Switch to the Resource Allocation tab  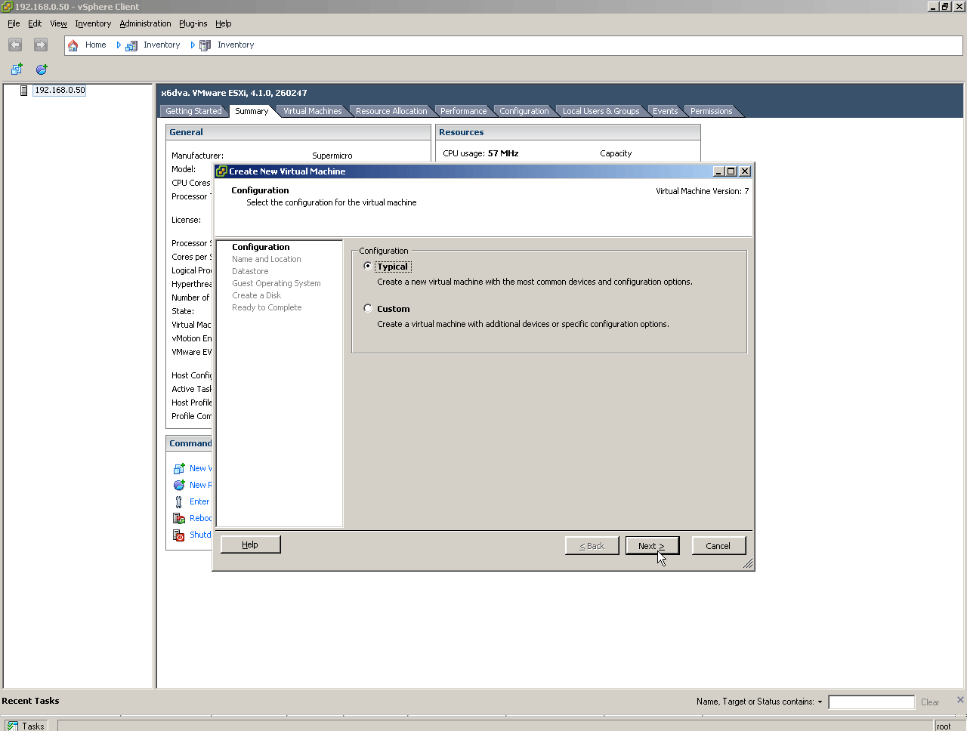(x=391, y=111)
